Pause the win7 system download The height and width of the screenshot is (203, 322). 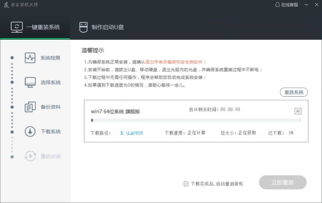click(298, 111)
